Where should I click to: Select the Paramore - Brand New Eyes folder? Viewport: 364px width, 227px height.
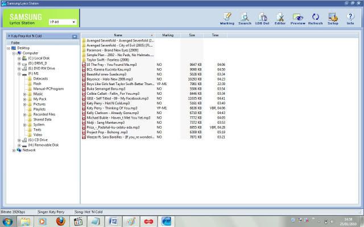[x=113, y=51]
